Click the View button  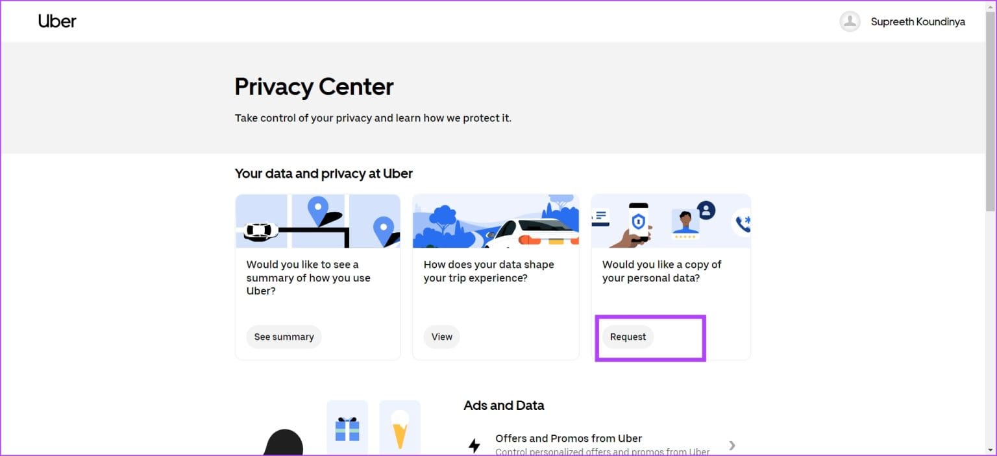click(x=441, y=337)
